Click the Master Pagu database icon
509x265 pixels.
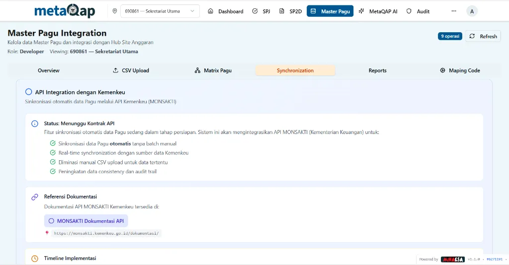coord(313,11)
